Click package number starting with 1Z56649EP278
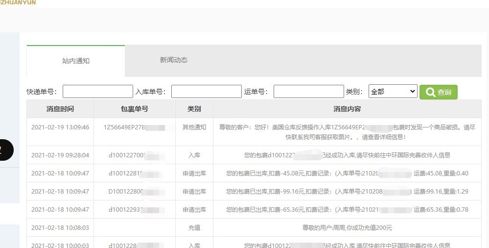The width and height of the screenshot is (489, 248). [x=134, y=127]
